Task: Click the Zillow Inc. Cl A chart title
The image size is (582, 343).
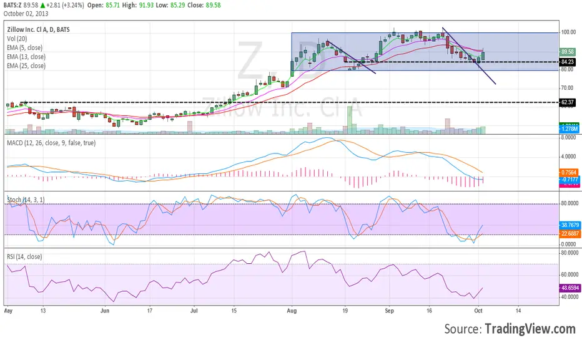Action: [38, 29]
